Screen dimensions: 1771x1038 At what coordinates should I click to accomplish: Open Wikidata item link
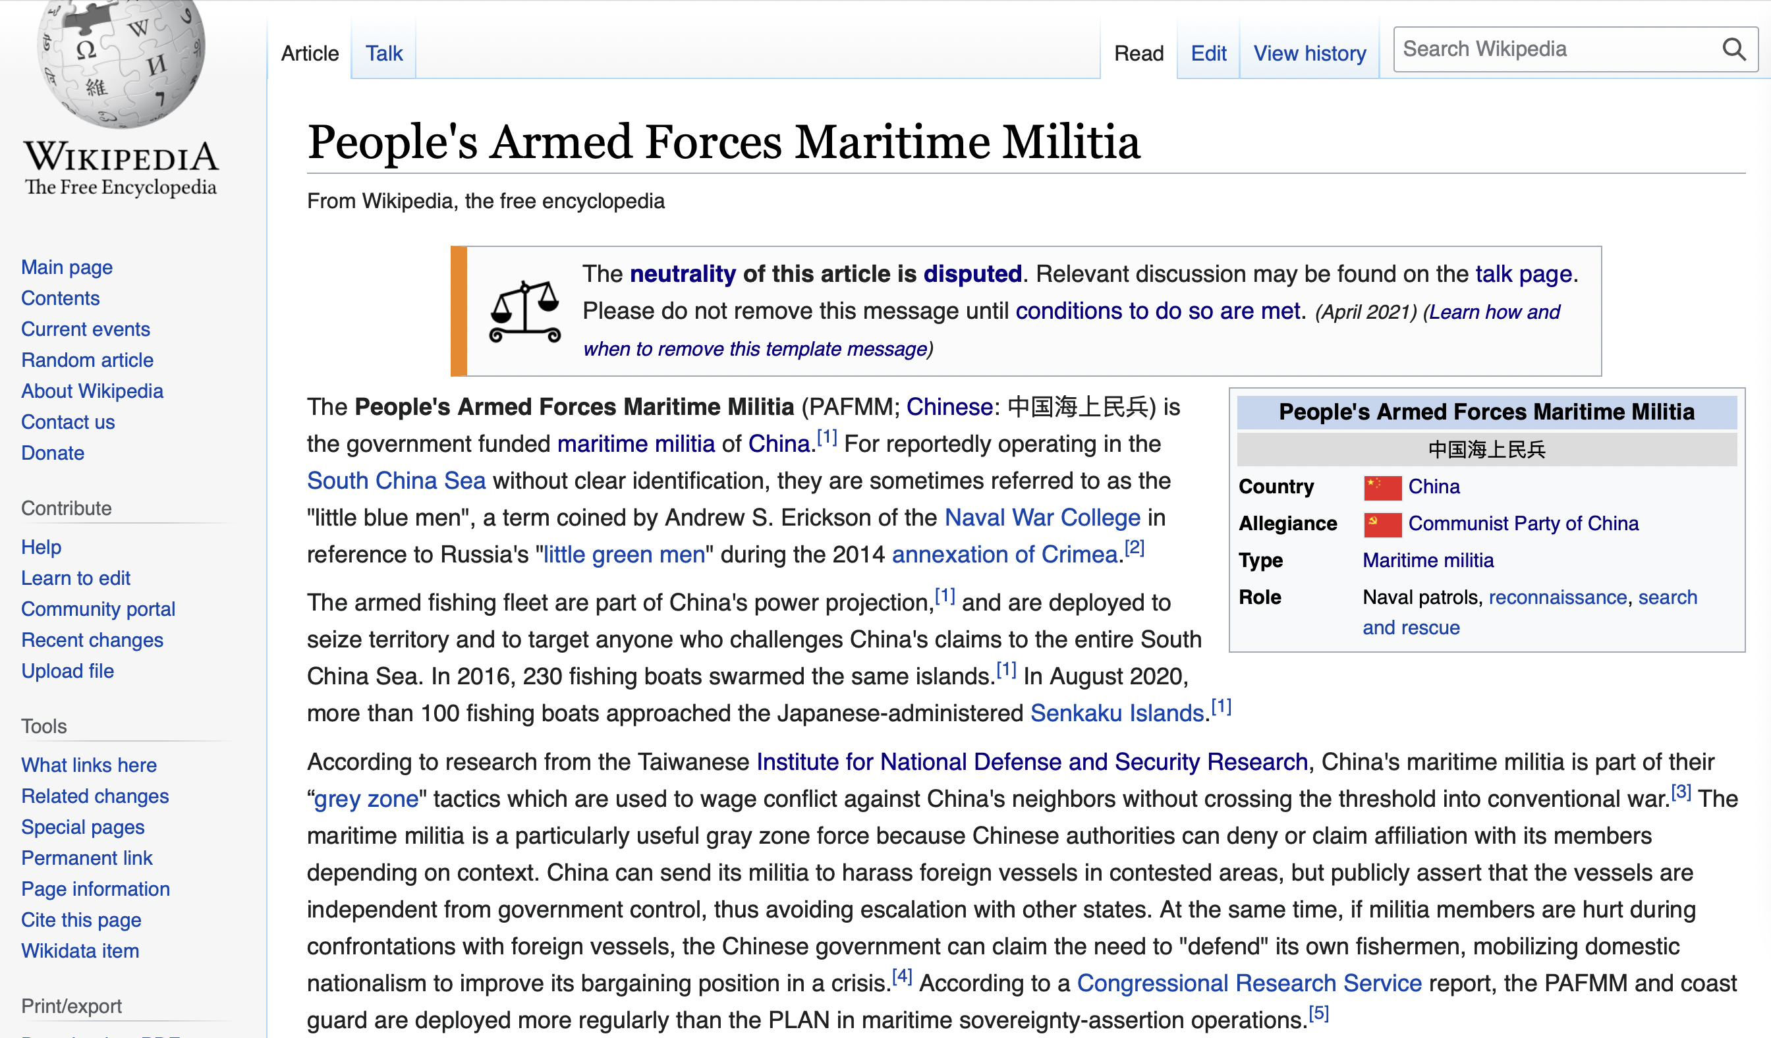click(x=80, y=950)
